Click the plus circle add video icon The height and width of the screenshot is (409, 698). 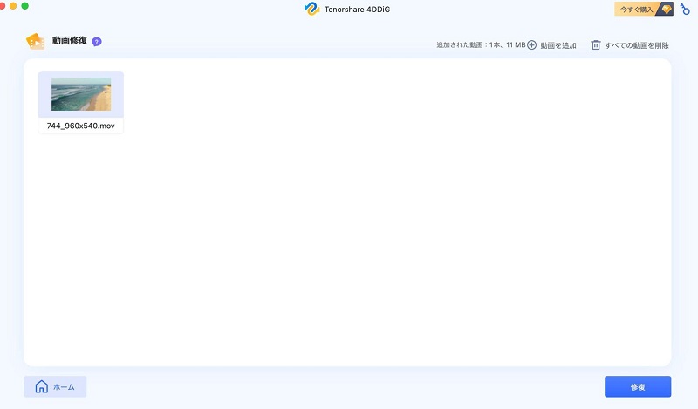532,45
